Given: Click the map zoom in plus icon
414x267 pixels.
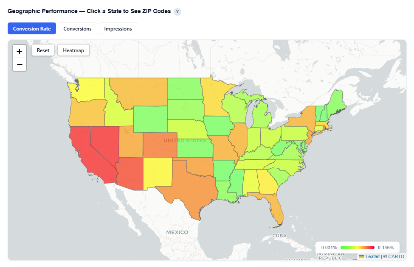Looking at the screenshot, I should [x=20, y=51].
